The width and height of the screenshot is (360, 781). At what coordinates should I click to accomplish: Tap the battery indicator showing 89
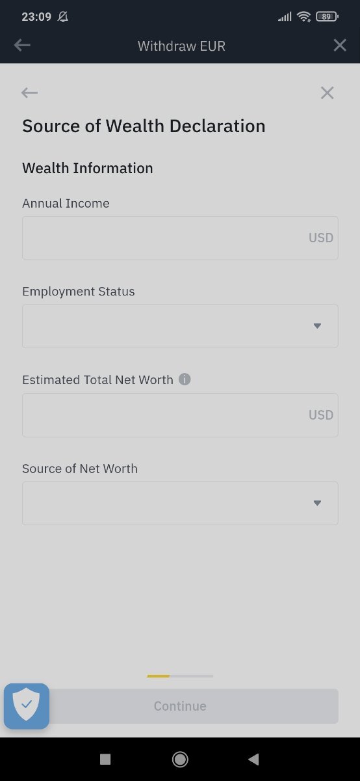coord(326,17)
